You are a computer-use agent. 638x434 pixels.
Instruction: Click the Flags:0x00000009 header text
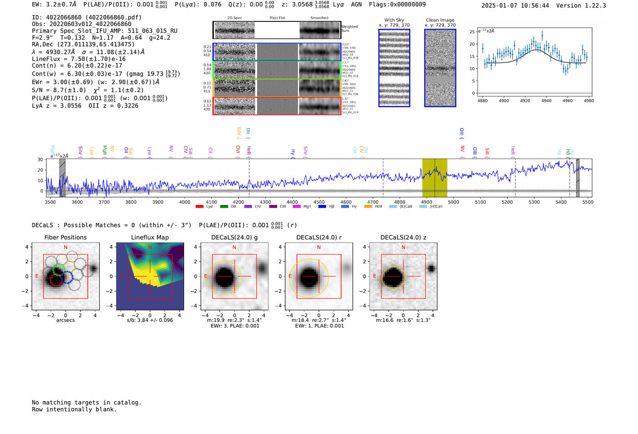397,5
